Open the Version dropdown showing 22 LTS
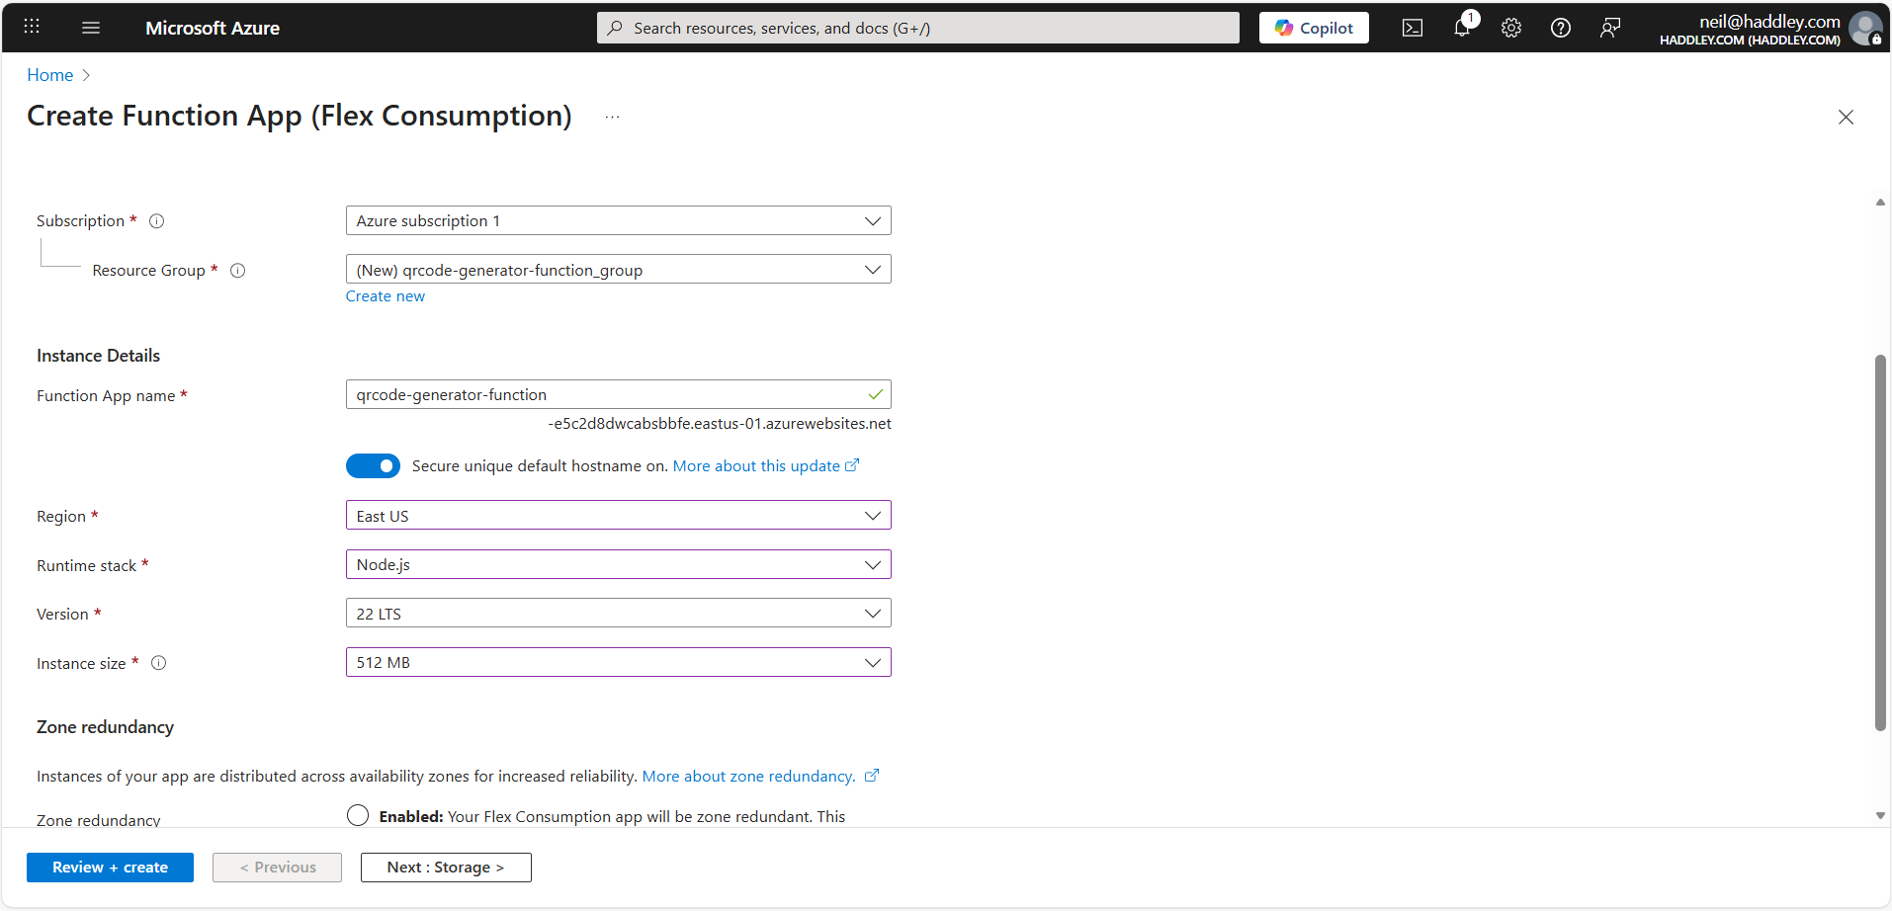Image resolution: width=1892 pixels, height=911 pixels. (x=618, y=614)
